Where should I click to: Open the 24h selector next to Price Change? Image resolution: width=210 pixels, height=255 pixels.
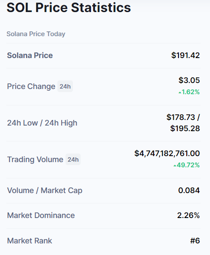65,86
